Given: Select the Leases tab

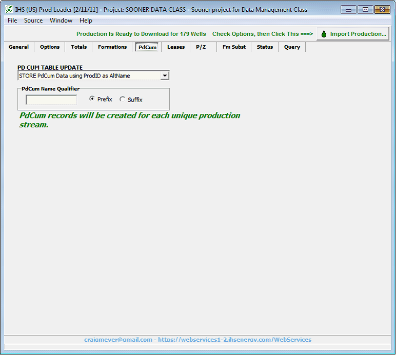Looking at the screenshot, I should coord(176,47).
